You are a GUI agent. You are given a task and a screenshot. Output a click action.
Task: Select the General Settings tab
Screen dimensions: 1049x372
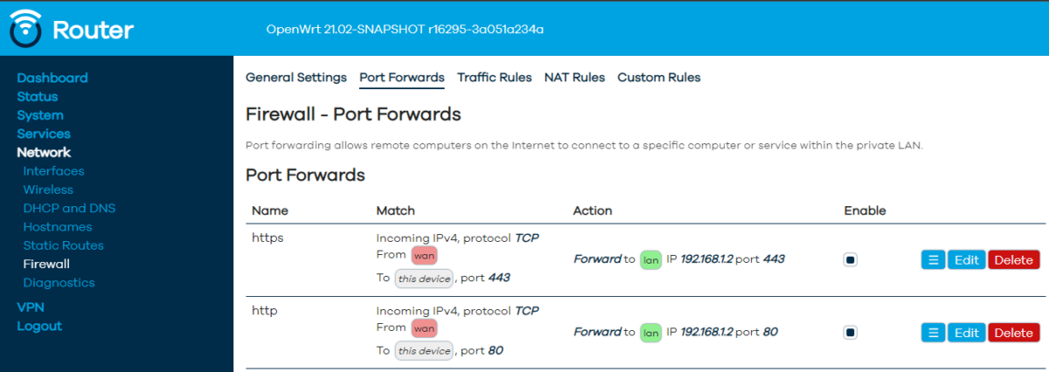pos(296,78)
